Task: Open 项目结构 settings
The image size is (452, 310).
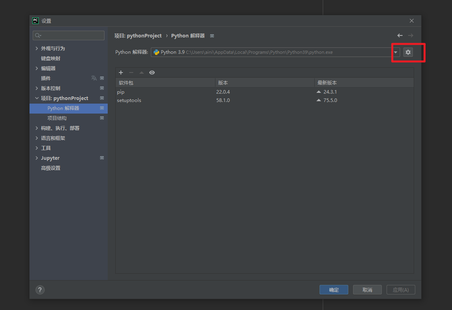Action: click(x=57, y=118)
